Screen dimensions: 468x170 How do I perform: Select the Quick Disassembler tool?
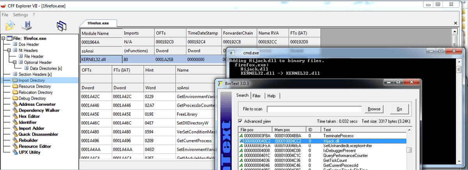pos(38,134)
